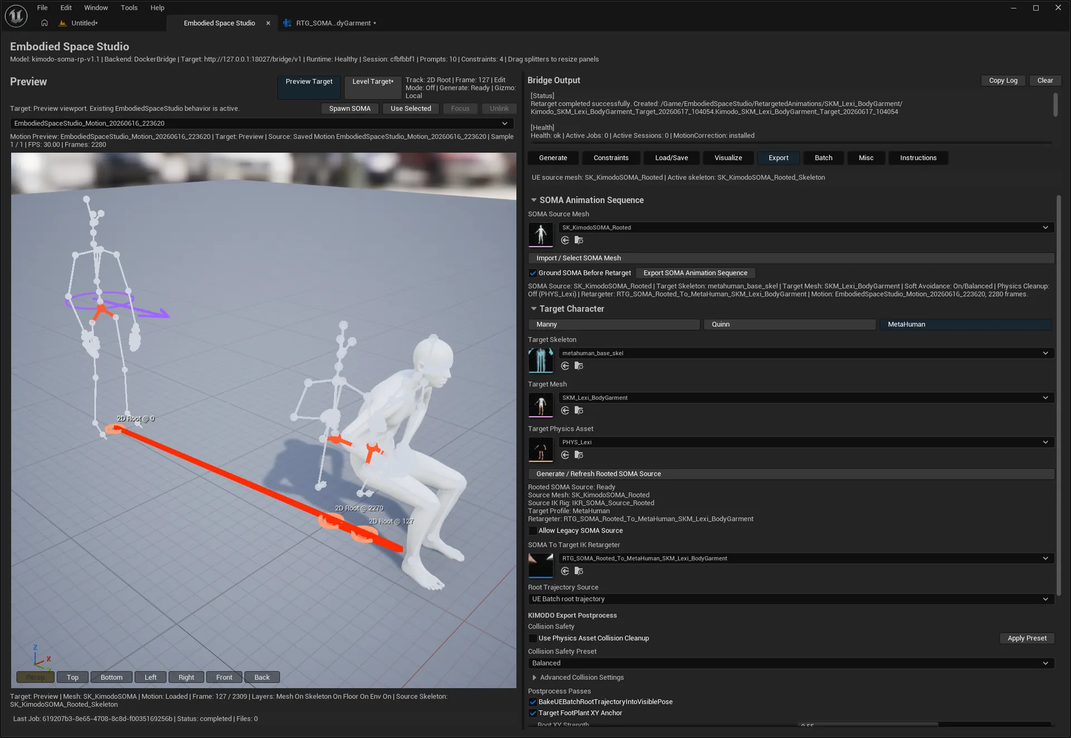This screenshot has width=1071, height=738.
Task: Browse to Target Skeleton in Content Browser
Action: coord(579,366)
